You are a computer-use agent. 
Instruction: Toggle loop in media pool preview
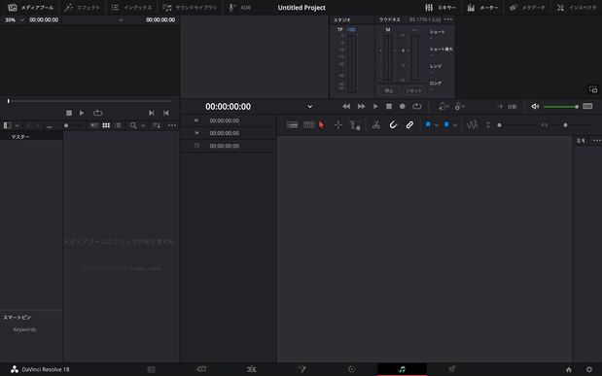(x=97, y=113)
